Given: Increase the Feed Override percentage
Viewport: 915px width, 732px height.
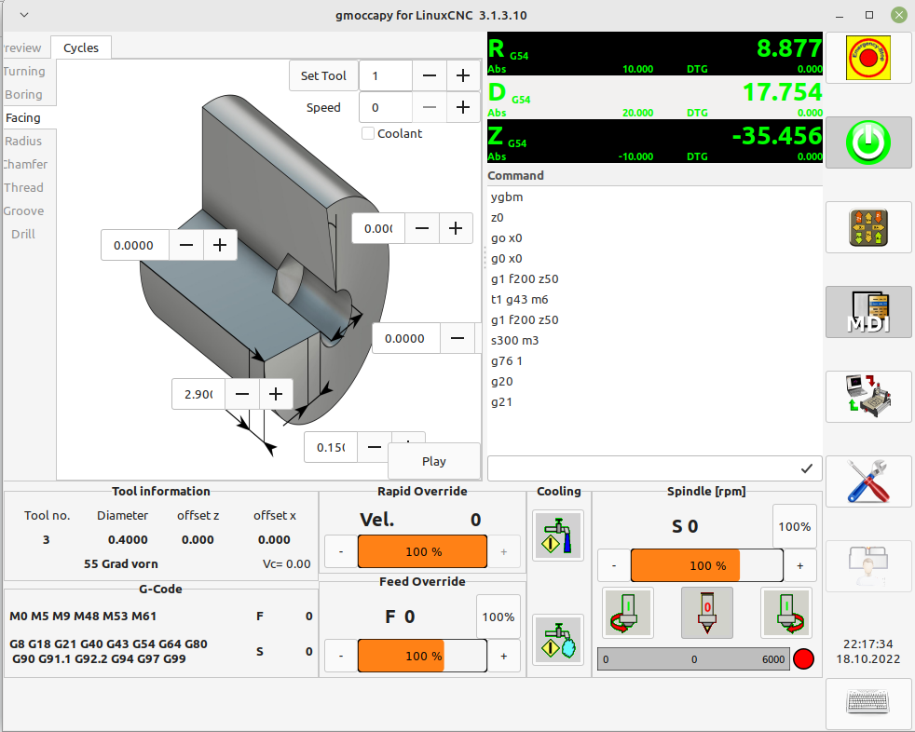Looking at the screenshot, I should pyautogui.click(x=503, y=657).
